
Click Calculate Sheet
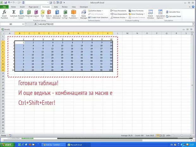click(x=173, y=16)
